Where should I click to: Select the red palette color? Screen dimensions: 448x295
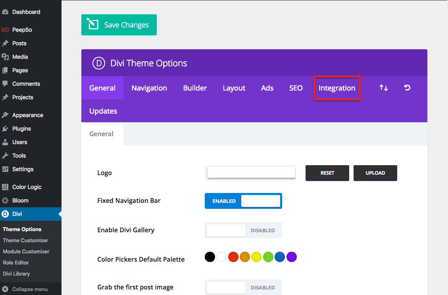click(233, 257)
